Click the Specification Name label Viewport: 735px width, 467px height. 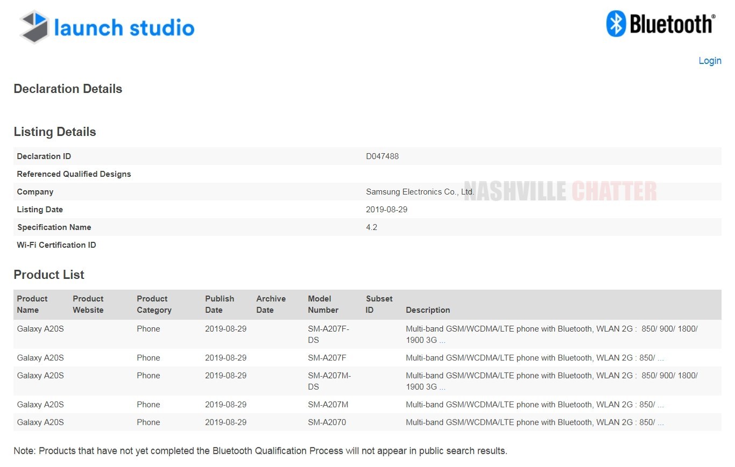click(54, 227)
